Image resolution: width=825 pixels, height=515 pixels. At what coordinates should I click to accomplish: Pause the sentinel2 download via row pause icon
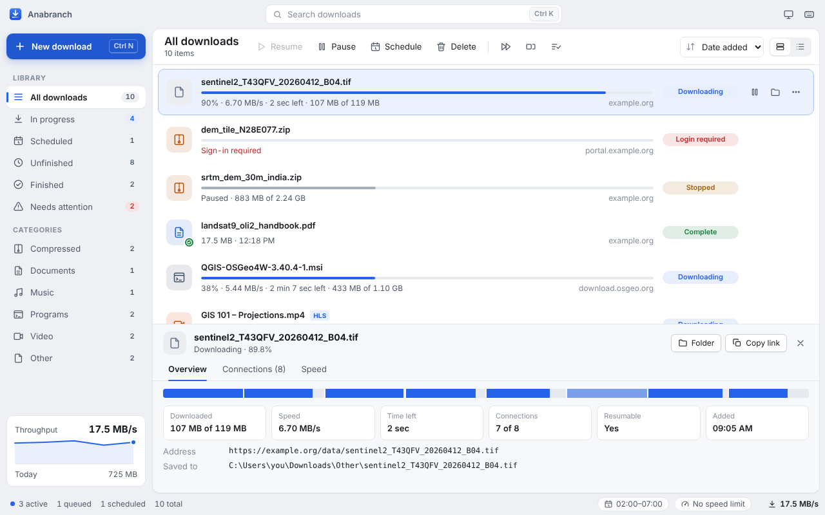pyautogui.click(x=755, y=92)
